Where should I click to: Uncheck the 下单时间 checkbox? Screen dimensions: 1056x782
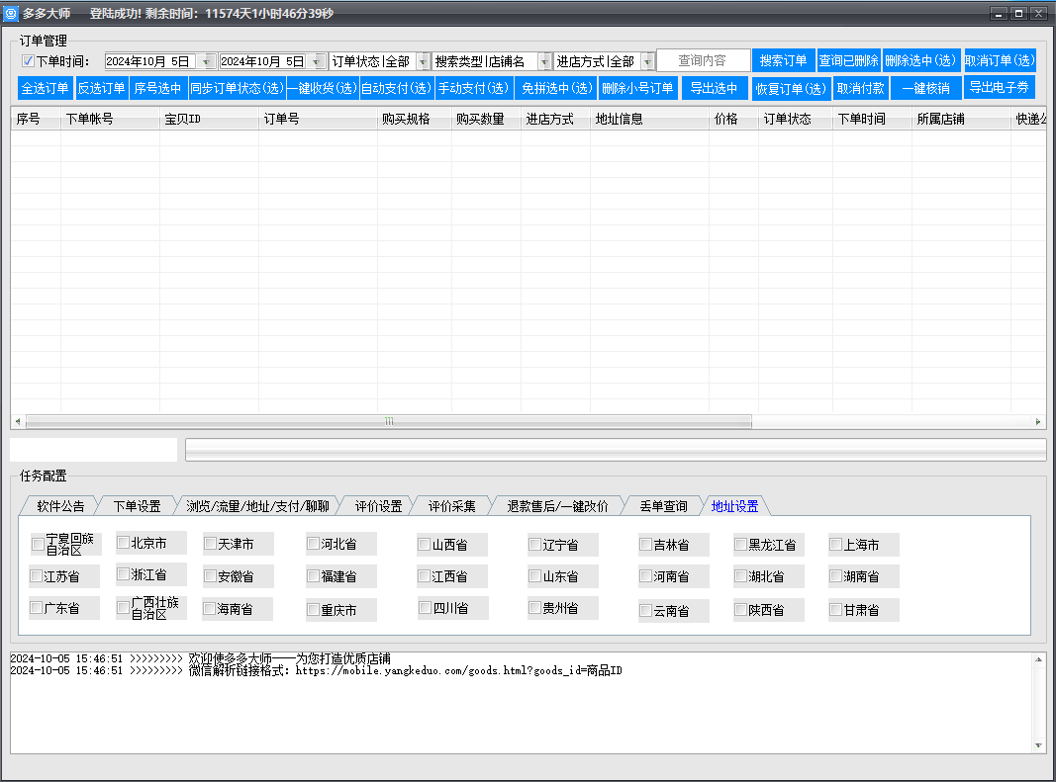[28, 61]
